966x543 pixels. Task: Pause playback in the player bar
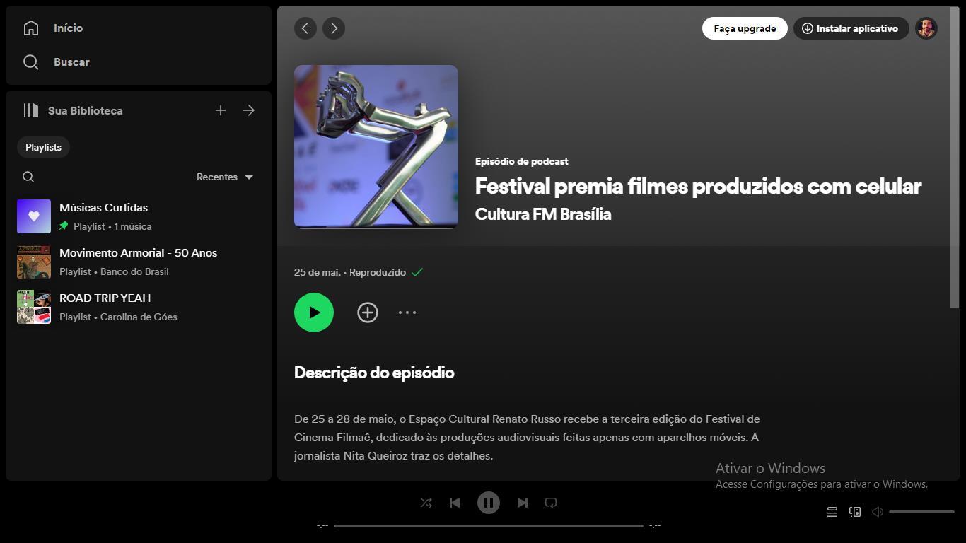[x=489, y=503]
